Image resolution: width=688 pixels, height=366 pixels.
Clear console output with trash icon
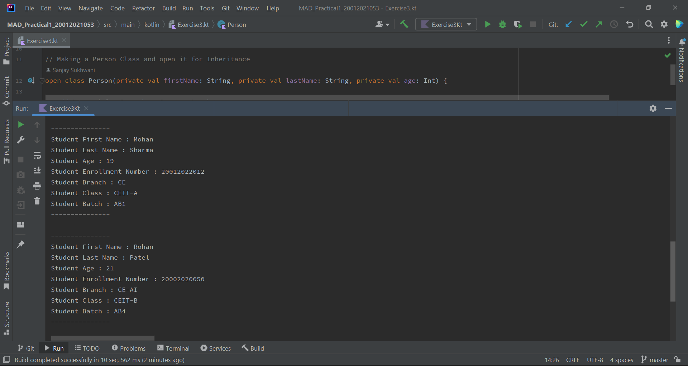37,201
